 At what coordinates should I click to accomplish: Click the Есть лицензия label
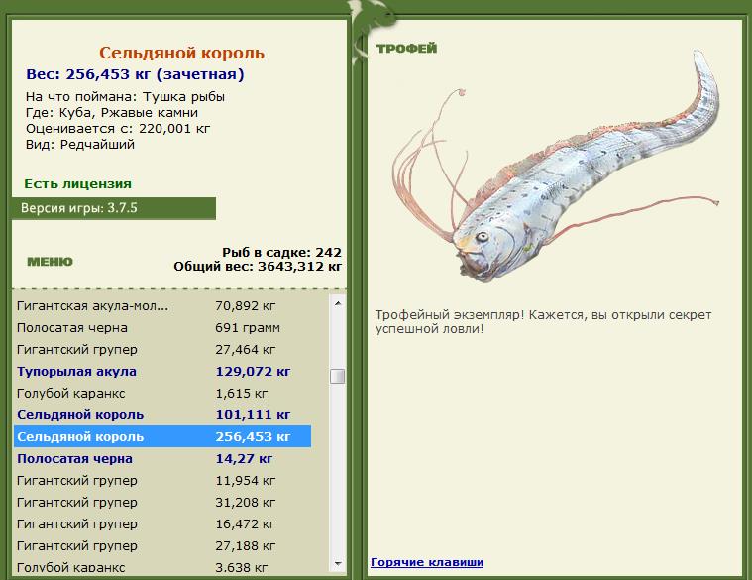click(77, 184)
